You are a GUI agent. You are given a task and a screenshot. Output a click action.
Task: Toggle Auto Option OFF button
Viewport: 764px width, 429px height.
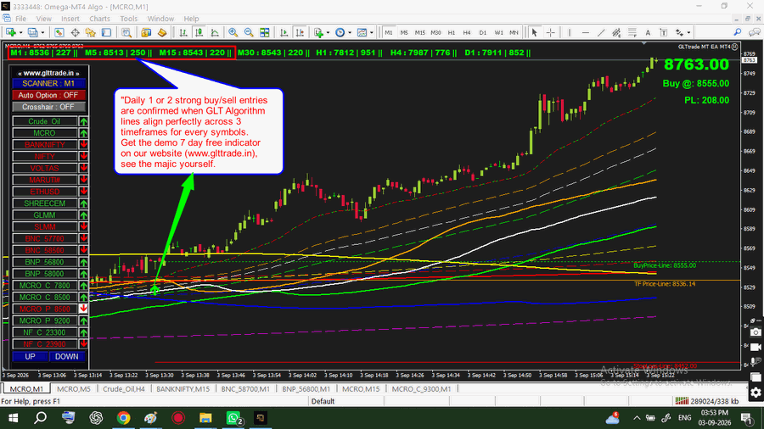pos(48,95)
